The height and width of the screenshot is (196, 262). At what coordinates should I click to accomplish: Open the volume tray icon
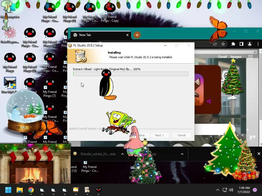pyautogui.click(x=231, y=190)
